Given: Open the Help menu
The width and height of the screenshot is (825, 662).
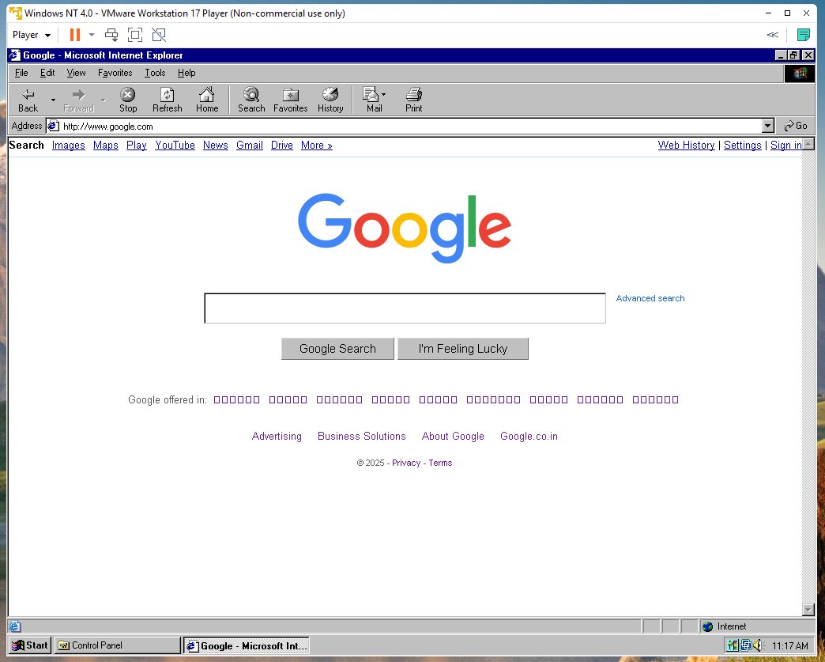Looking at the screenshot, I should point(186,73).
